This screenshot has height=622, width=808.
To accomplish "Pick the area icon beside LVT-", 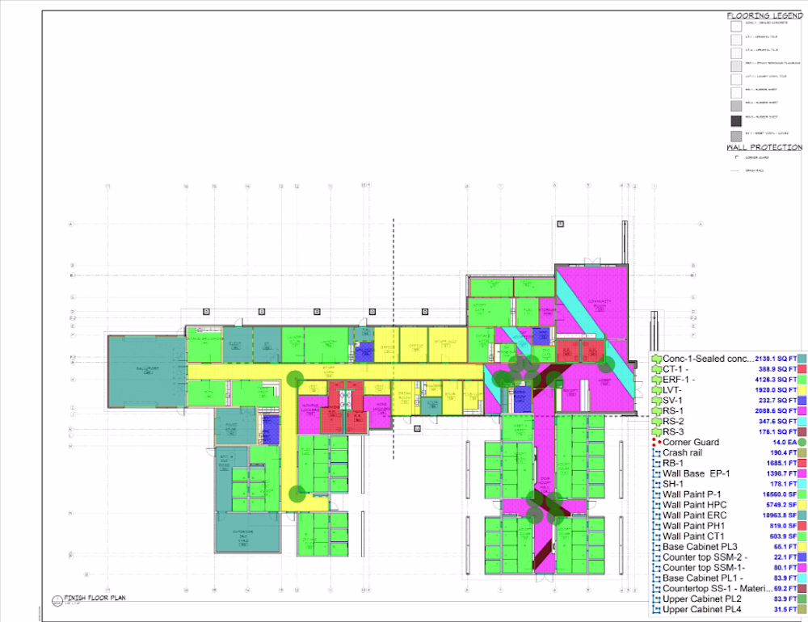I will (656, 390).
